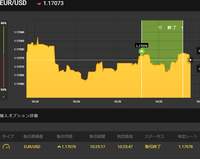Click EUR/USD in the trade row
Screen dimensions: 200x159
coord(32,147)
